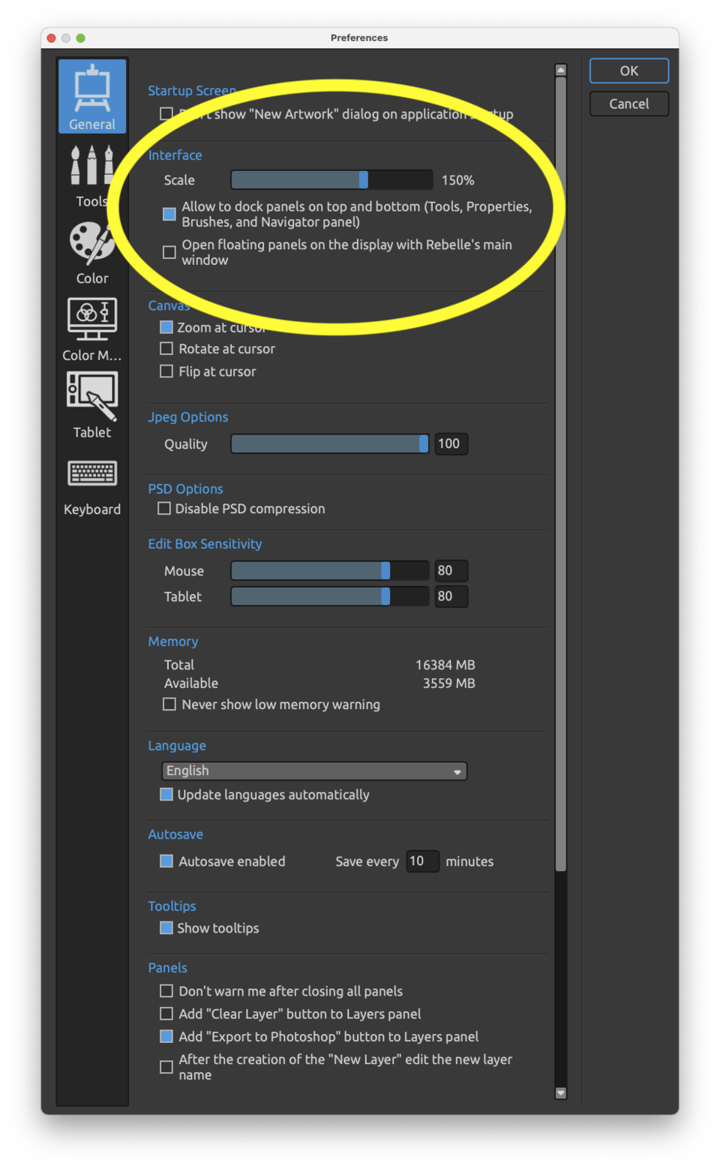Click the autosave minutes input field
The image size is (720, 1169).
422,861
